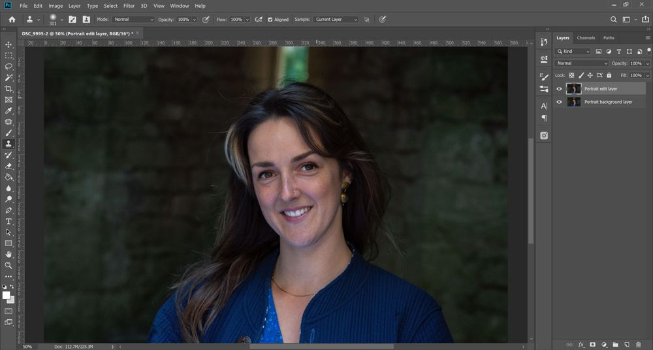Activate the Horizontal Type tool
The height and width of the screenshot is (350, 653).
point(8,221)
